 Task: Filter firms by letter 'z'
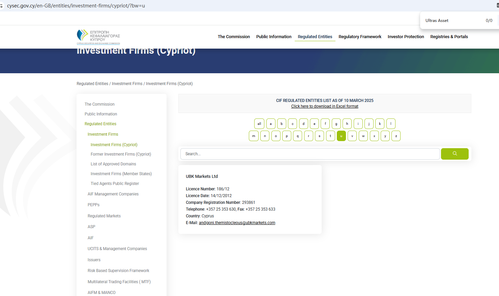[396, 136]
